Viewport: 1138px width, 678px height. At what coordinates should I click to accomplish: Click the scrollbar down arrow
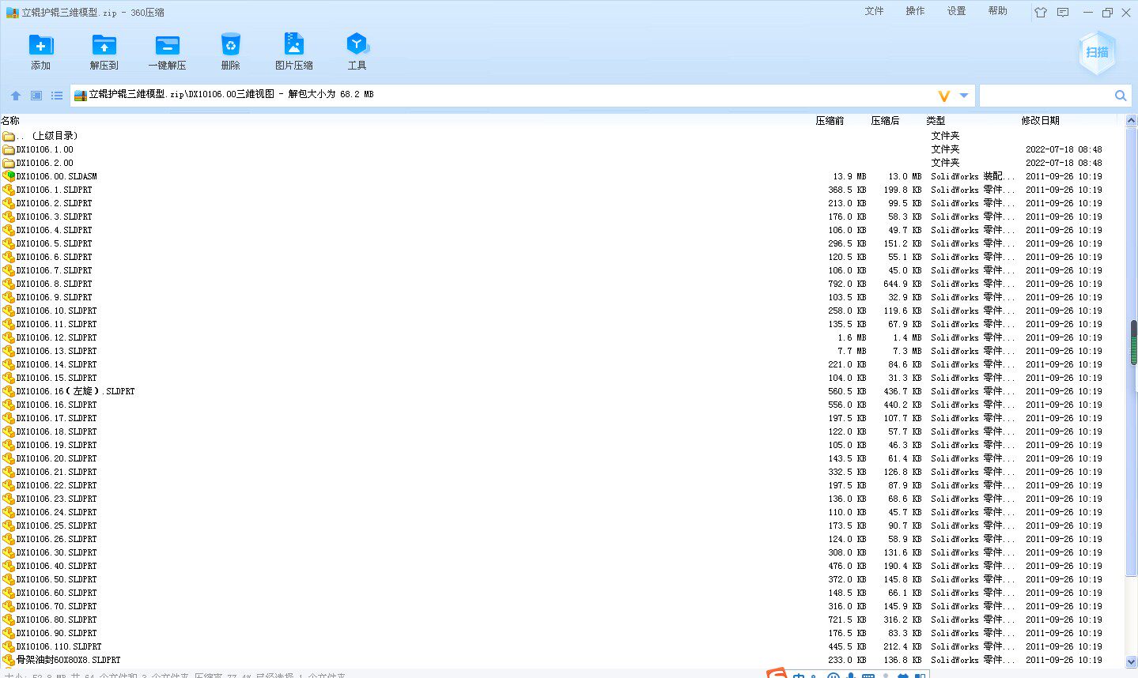click(1132, 662)
